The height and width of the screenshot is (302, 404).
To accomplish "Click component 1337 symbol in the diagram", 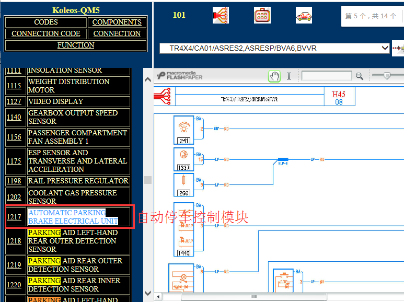I will 184,159.
